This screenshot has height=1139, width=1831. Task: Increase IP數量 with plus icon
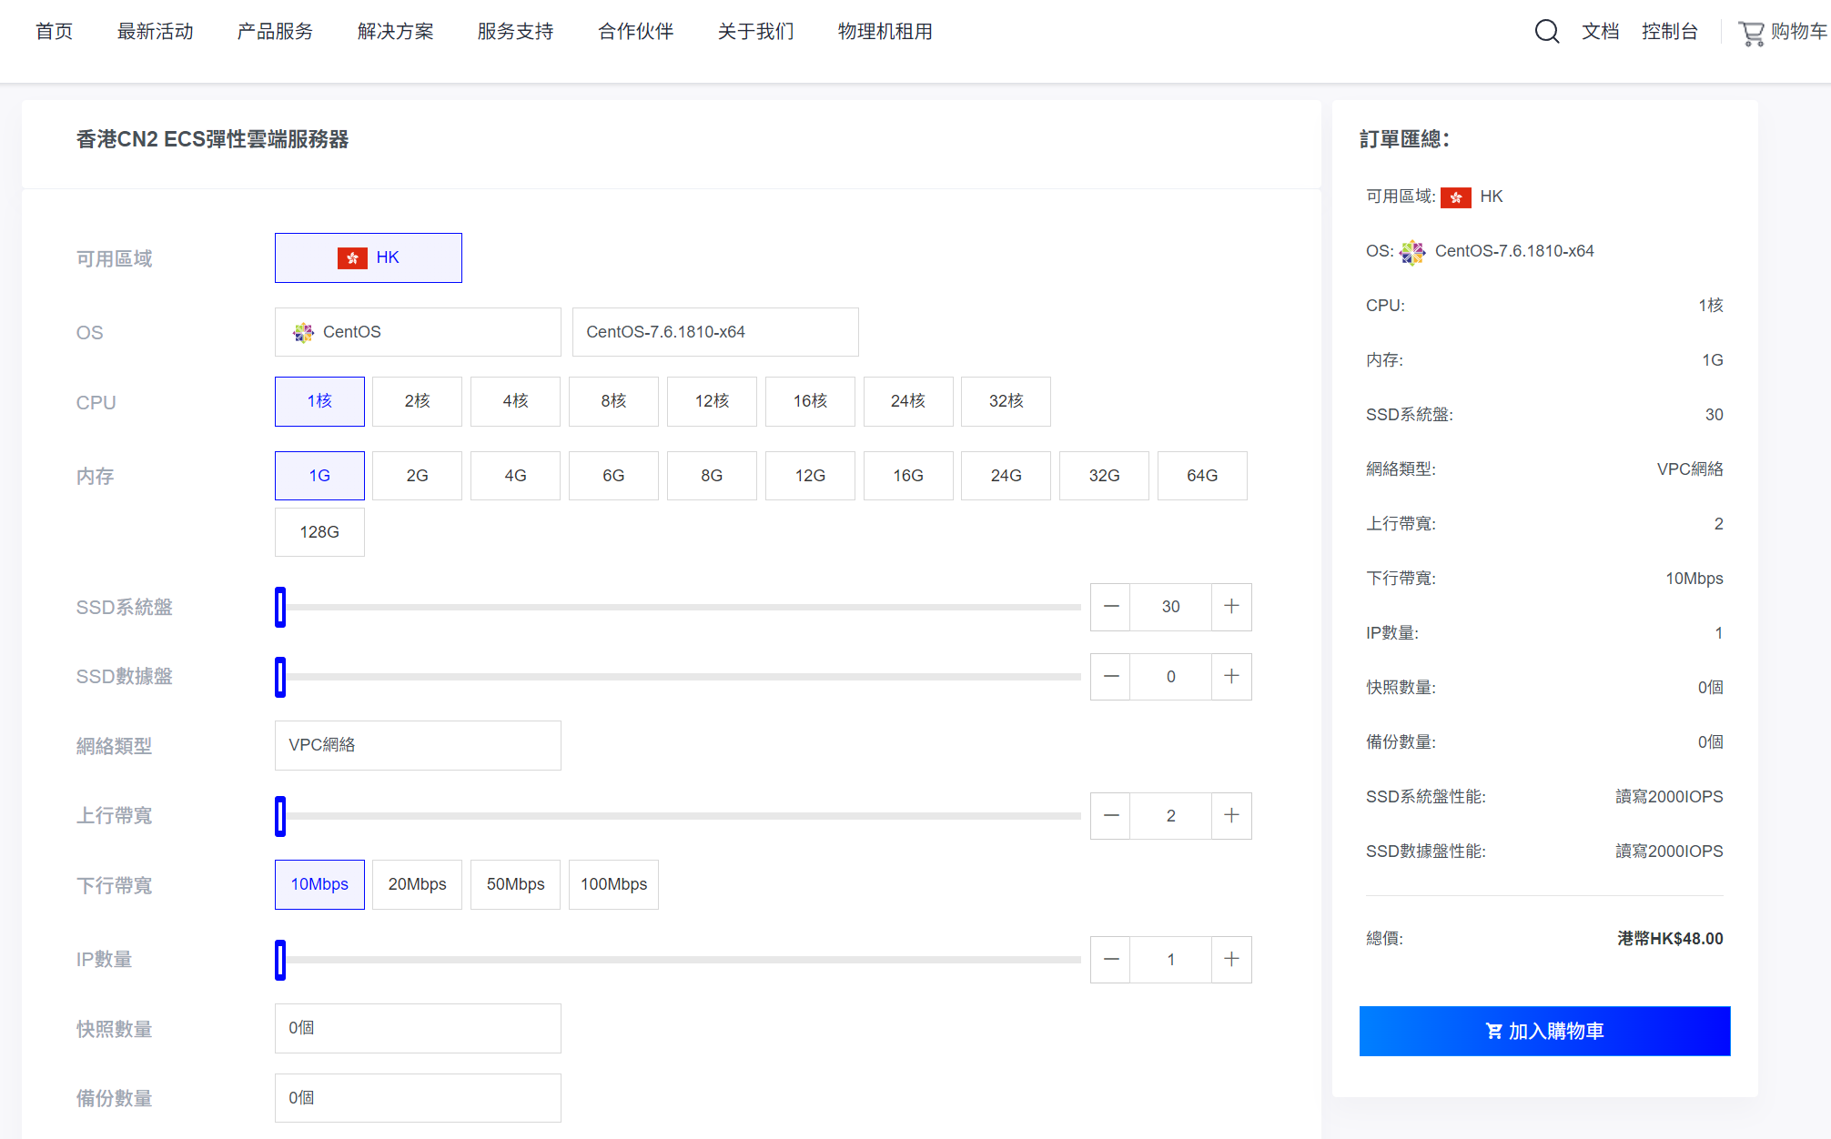tap(1231, 960)
